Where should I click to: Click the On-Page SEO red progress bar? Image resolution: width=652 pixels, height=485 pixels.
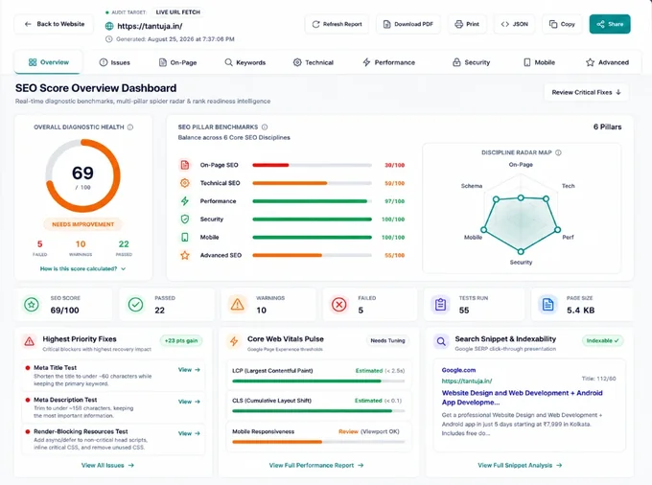(270, 165)
